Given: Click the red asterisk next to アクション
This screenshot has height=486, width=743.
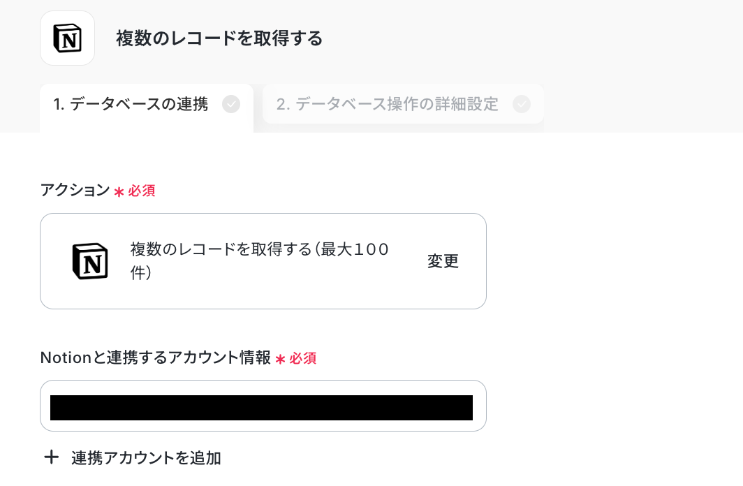Looking at the screenshot, I should coord(119,191).
